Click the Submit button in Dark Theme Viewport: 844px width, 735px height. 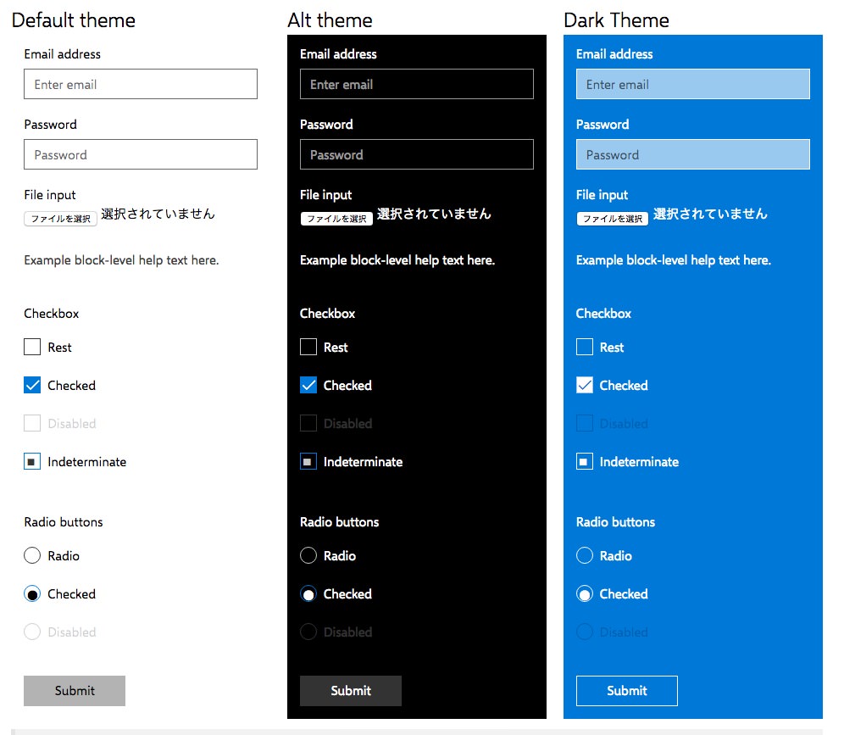pos(627,691)
